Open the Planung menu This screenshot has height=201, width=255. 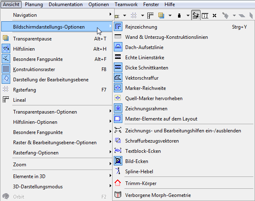[34, 4]
